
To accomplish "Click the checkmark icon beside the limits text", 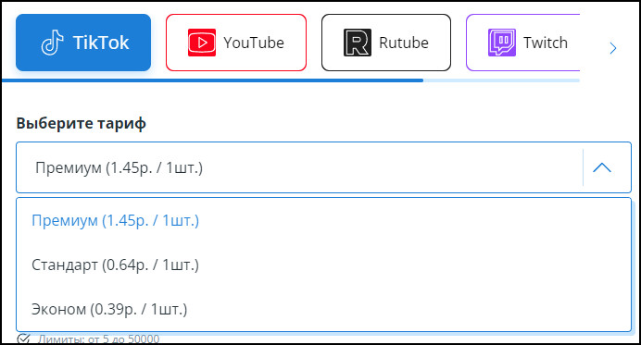I will [24, 339].
